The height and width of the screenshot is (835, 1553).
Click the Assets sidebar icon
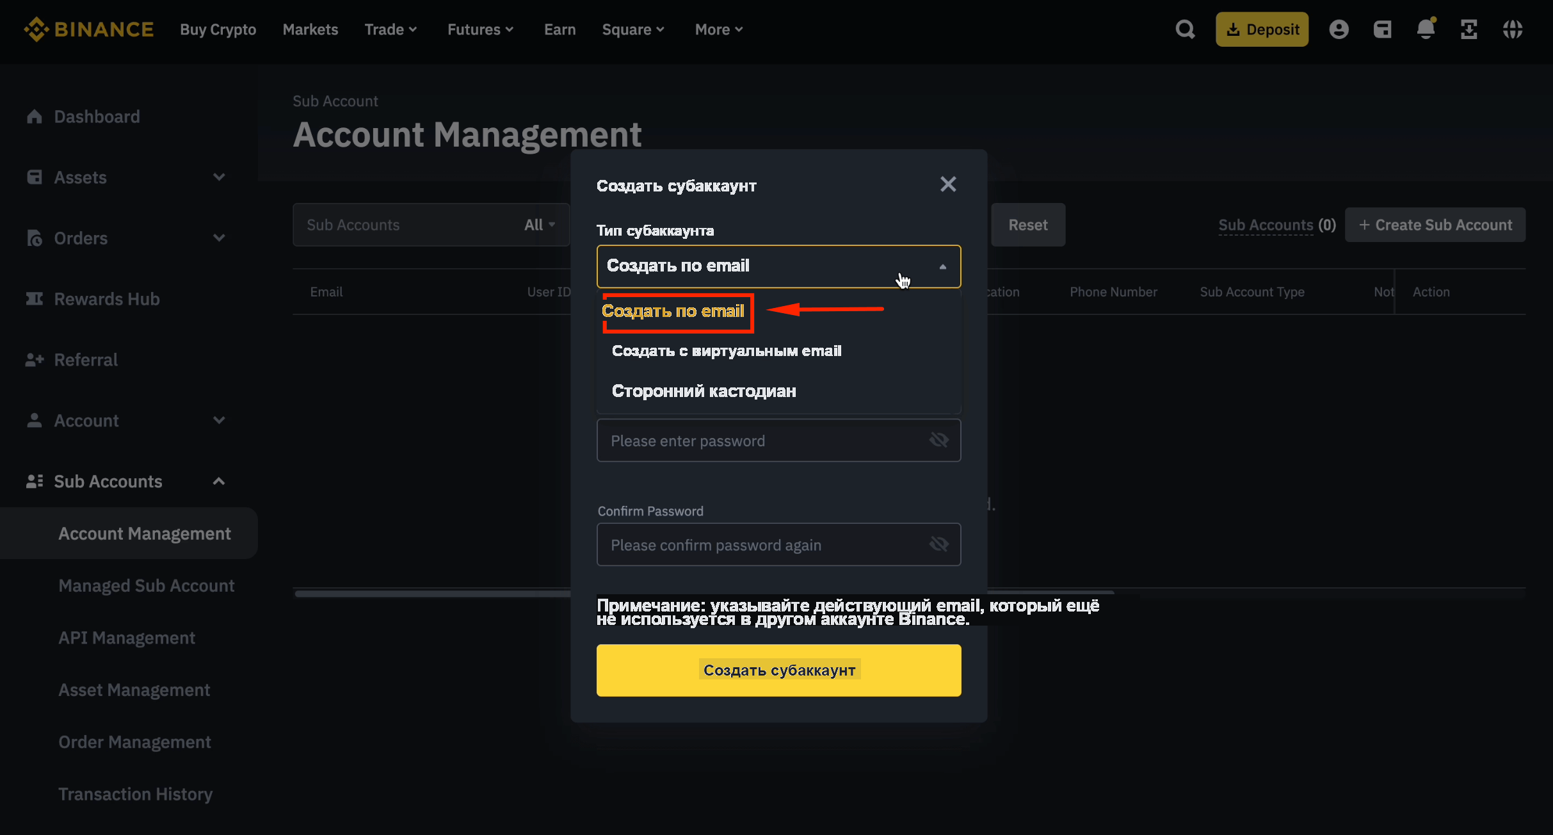click(x=35, y=177)
